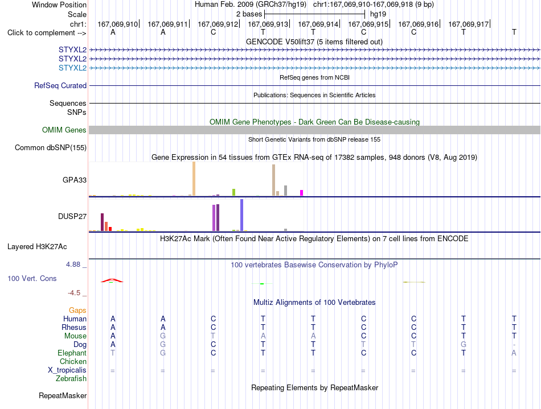Click the Window Position label
The image size is (541, 409).
click(x=59, y=5)
